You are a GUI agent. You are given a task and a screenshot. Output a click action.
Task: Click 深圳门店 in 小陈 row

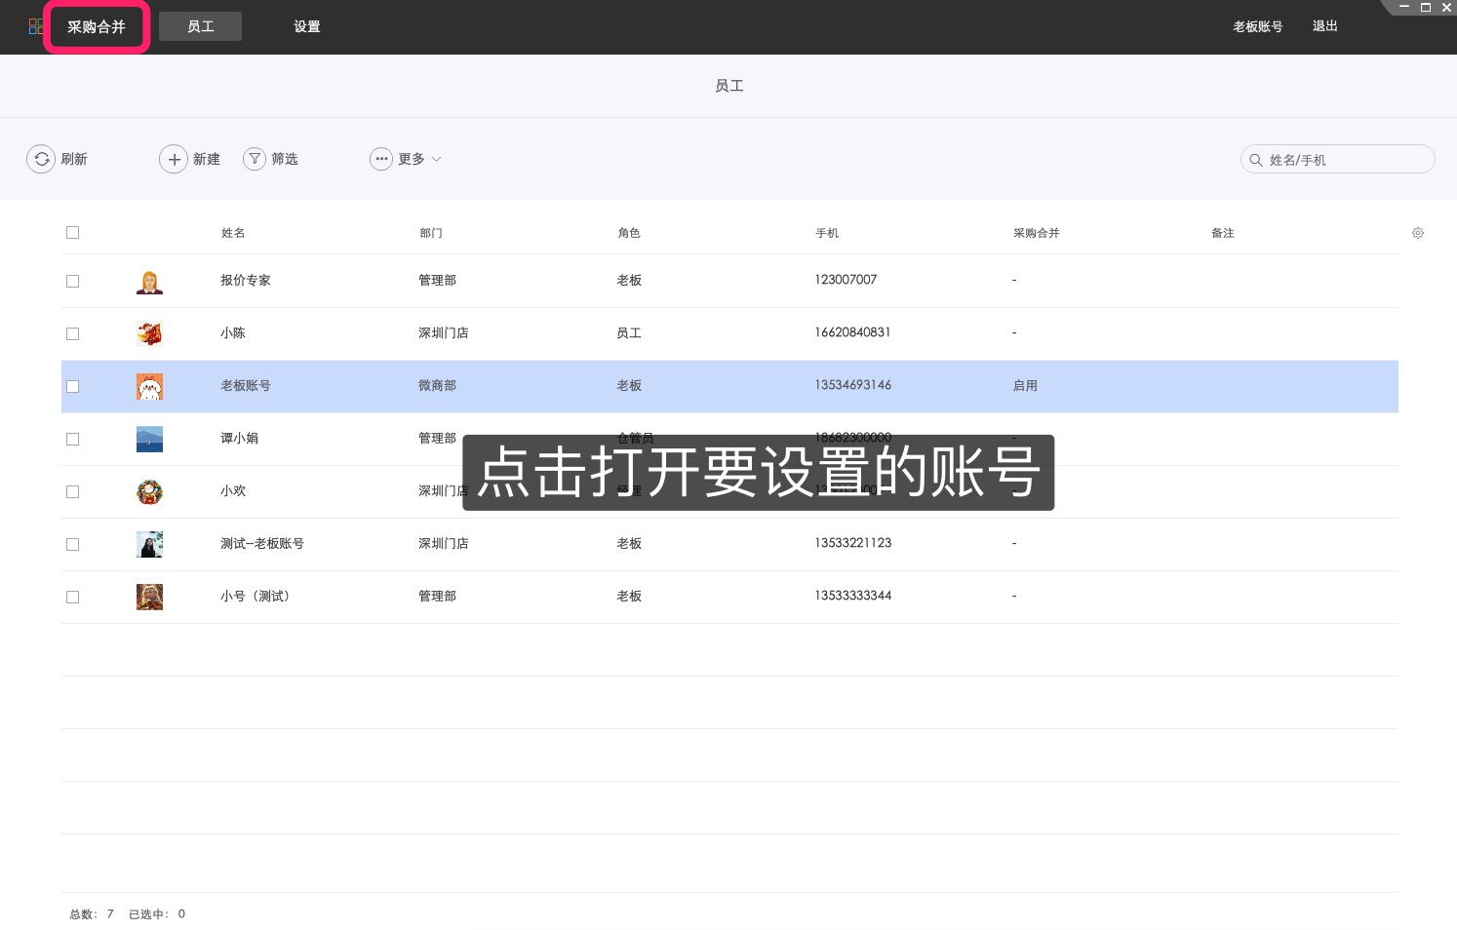(x=444, y=332)
